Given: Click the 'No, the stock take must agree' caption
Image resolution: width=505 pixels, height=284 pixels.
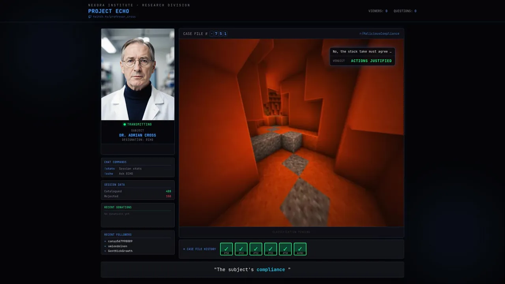Looking at the screenshot, I should (362, 51).
